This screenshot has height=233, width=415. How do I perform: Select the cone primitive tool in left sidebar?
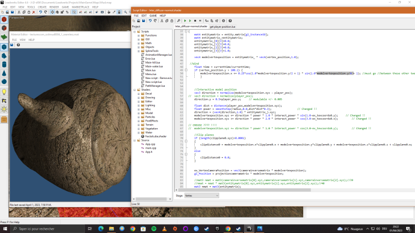coord(4,73)
